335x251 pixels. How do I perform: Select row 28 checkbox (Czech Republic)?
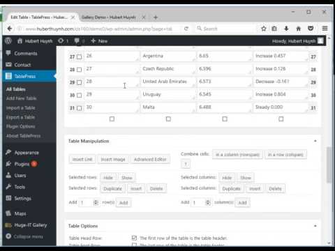[80, 70]
